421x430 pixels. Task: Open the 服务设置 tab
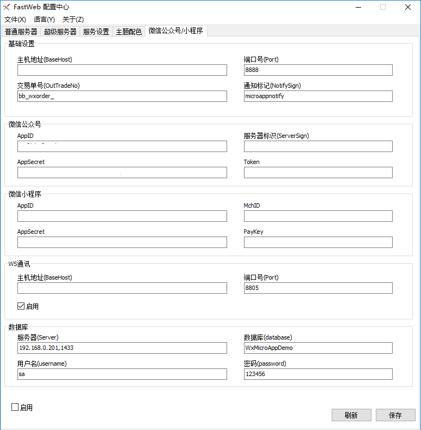tap(96, 32)
